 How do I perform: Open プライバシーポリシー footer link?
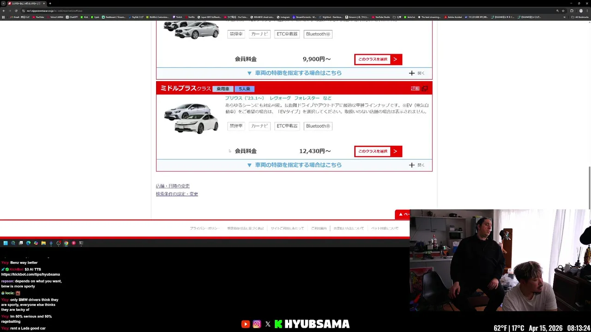(205, 228)
